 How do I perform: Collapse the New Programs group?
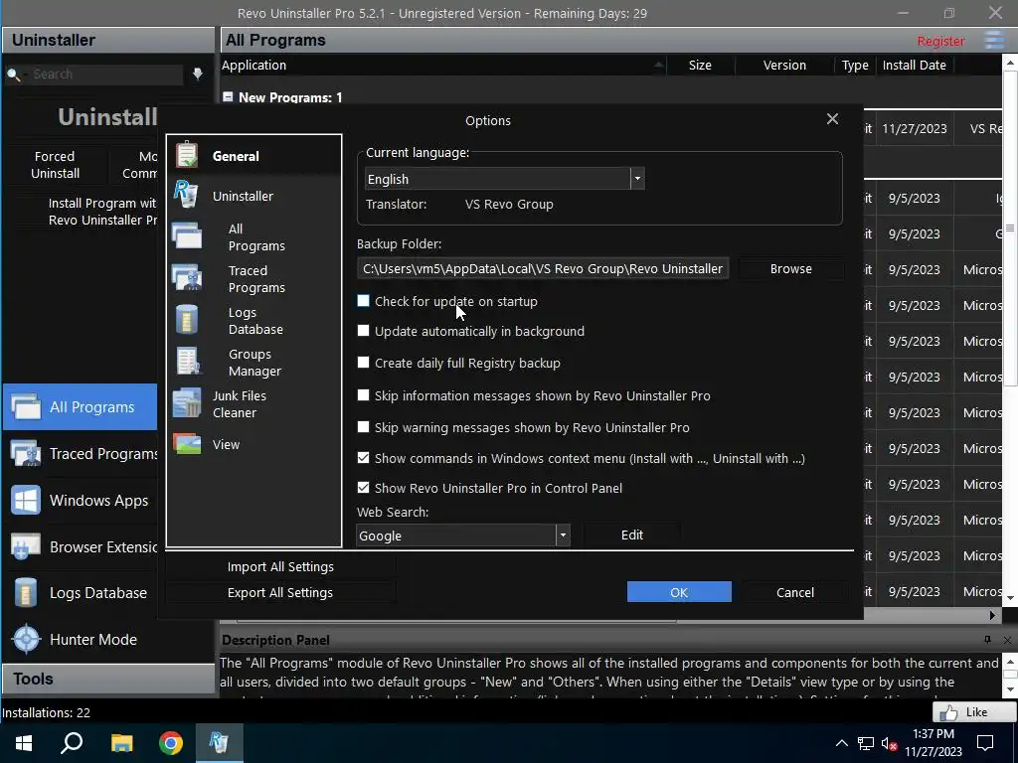(228, 96)
